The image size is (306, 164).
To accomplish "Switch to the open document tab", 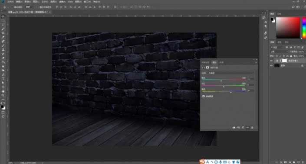I will [x=29, y=12].
